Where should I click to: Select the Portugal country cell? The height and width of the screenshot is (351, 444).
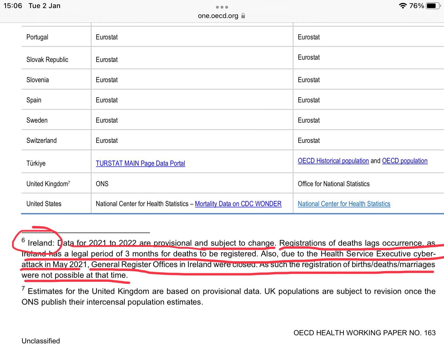tap(56, 37)
